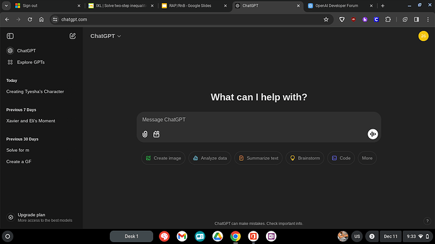Screen dimensions: 435x244
Task: Click the Create image suggestion
Action: pos(163,158)
